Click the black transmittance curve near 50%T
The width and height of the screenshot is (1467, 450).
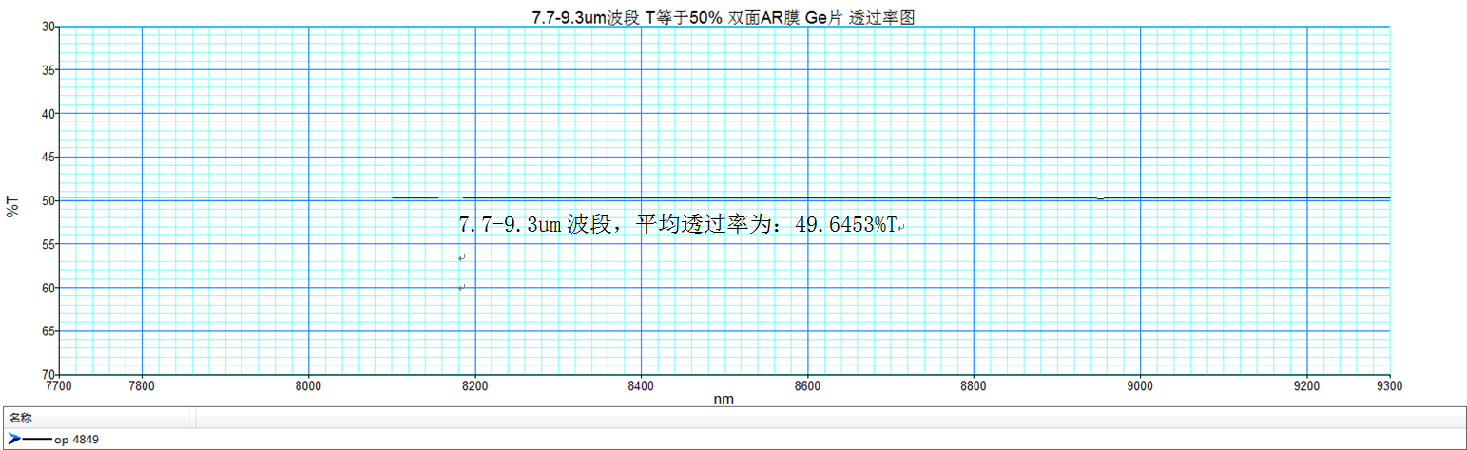click(x=724, y=197)
